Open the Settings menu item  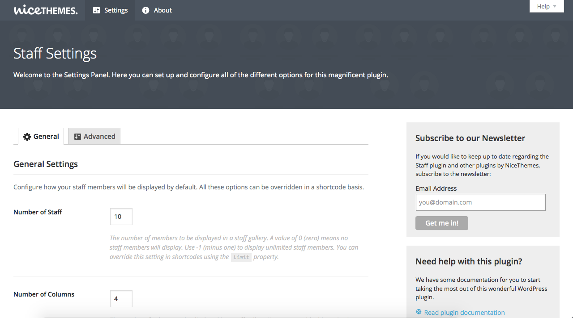(x=115, y=10)
